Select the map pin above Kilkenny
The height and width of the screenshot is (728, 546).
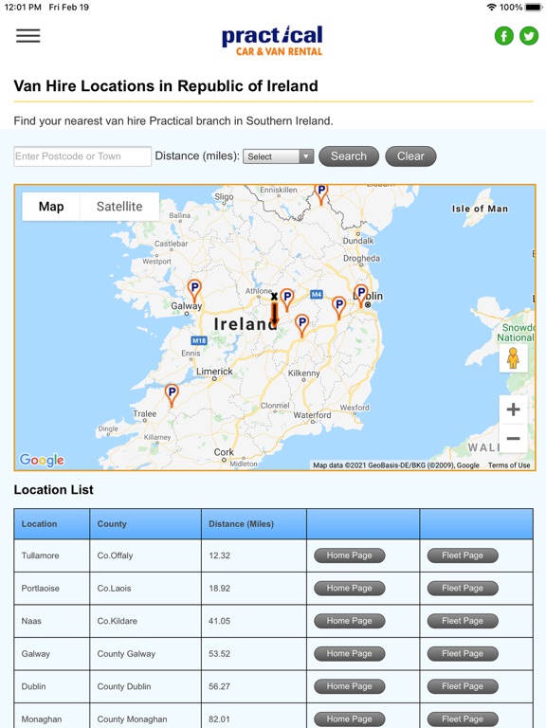(x=301, y=326)
